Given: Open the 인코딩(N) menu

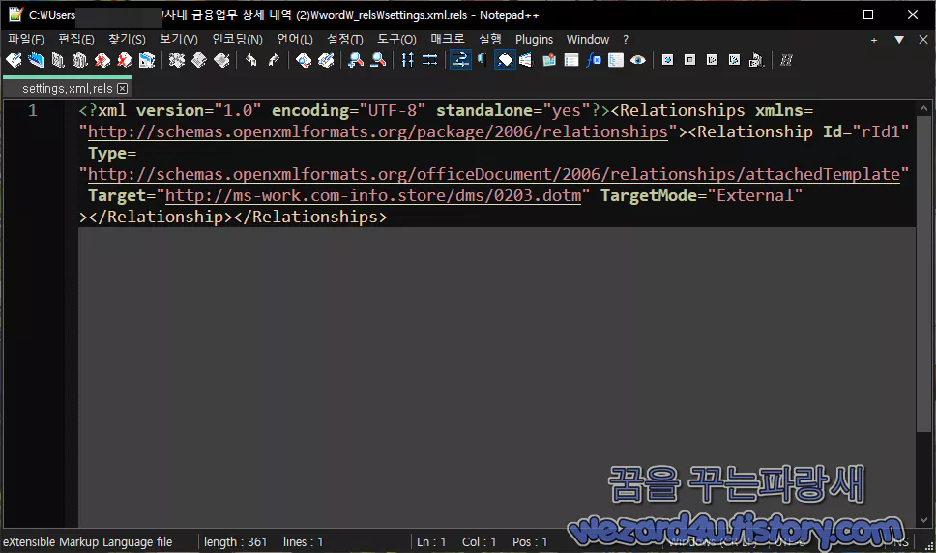Looking at the screenshot, I should tap(238, 40).
